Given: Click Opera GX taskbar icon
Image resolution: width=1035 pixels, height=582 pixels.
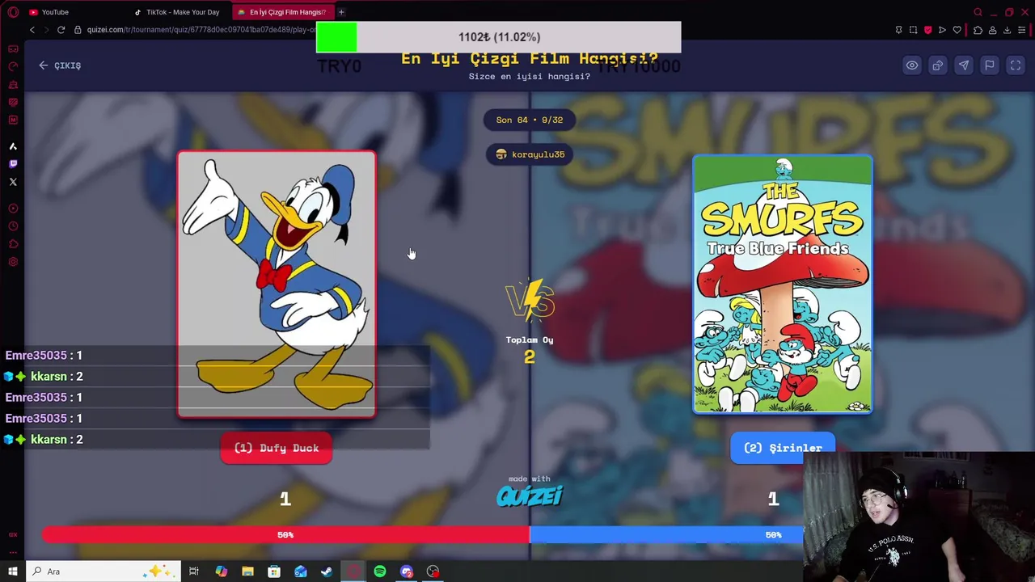Looking at the screenshot, I should (x=353, y=571).
